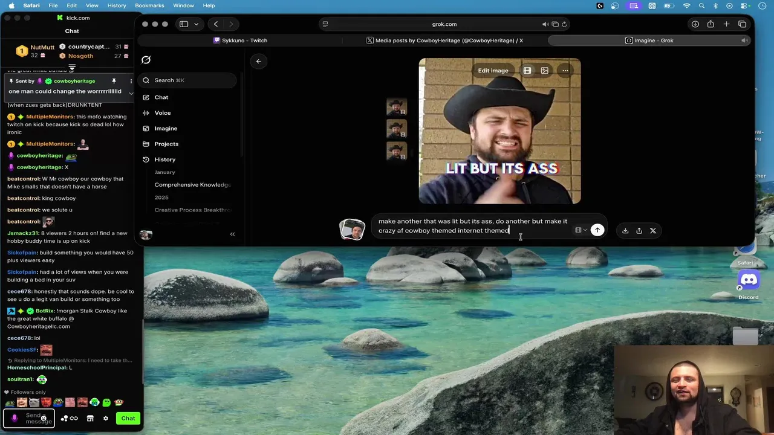This screenshot has height=435, width=774.
Task: Open channel points bubbles icon
Action: click(x=65, y=418)
